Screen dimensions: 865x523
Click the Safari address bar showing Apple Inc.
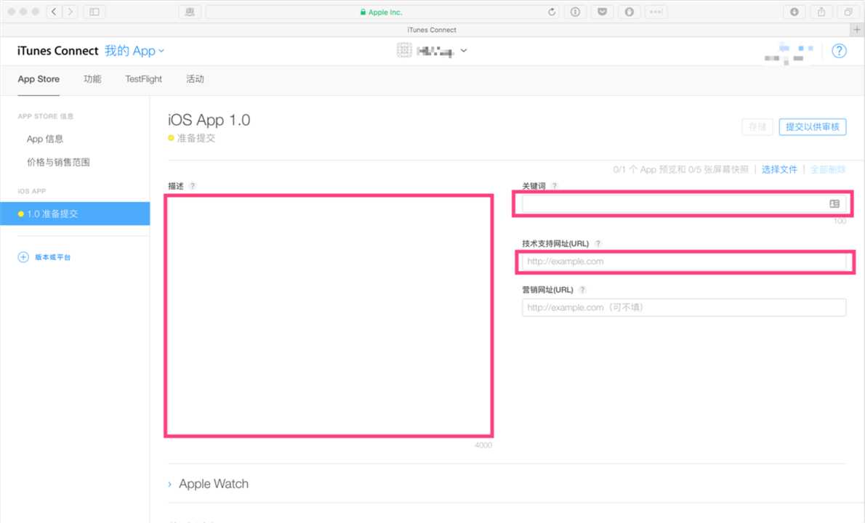382,12
